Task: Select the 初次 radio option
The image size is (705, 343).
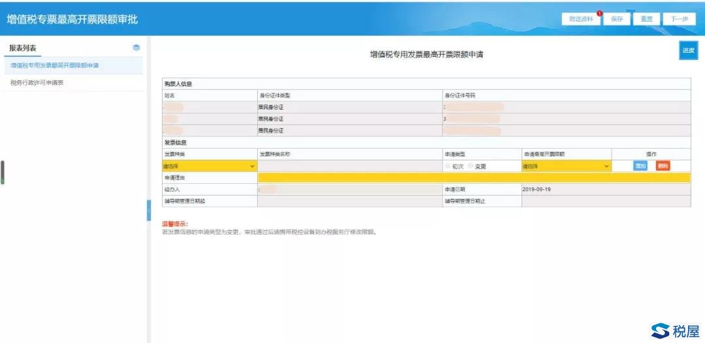Action: (x=448, y=166)
